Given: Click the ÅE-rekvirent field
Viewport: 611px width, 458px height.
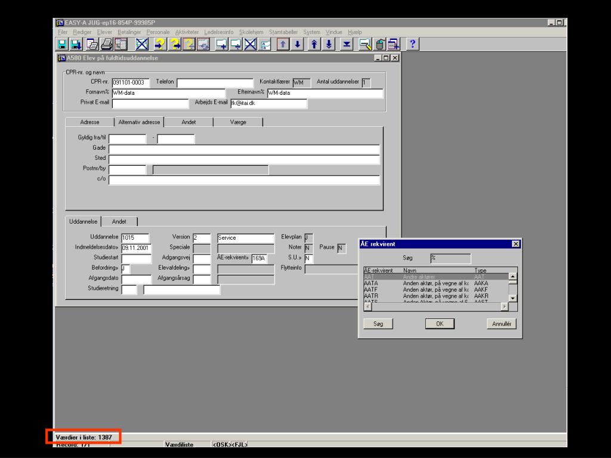Looking at the screenshot, I should point(259,258).
